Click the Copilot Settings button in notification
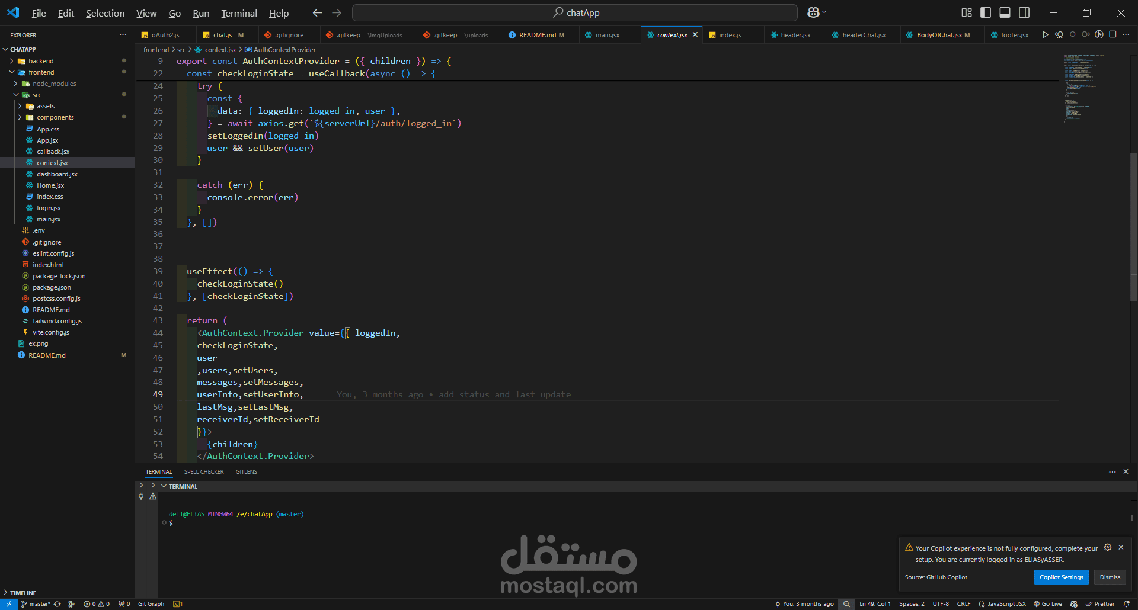 coord(1061,577)
